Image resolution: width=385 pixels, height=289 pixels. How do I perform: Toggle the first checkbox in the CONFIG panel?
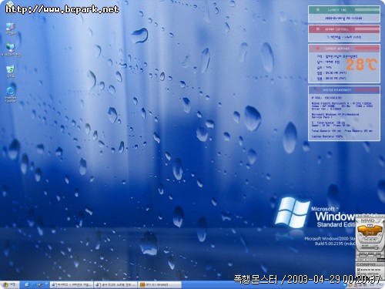click(x=359, y=270)
